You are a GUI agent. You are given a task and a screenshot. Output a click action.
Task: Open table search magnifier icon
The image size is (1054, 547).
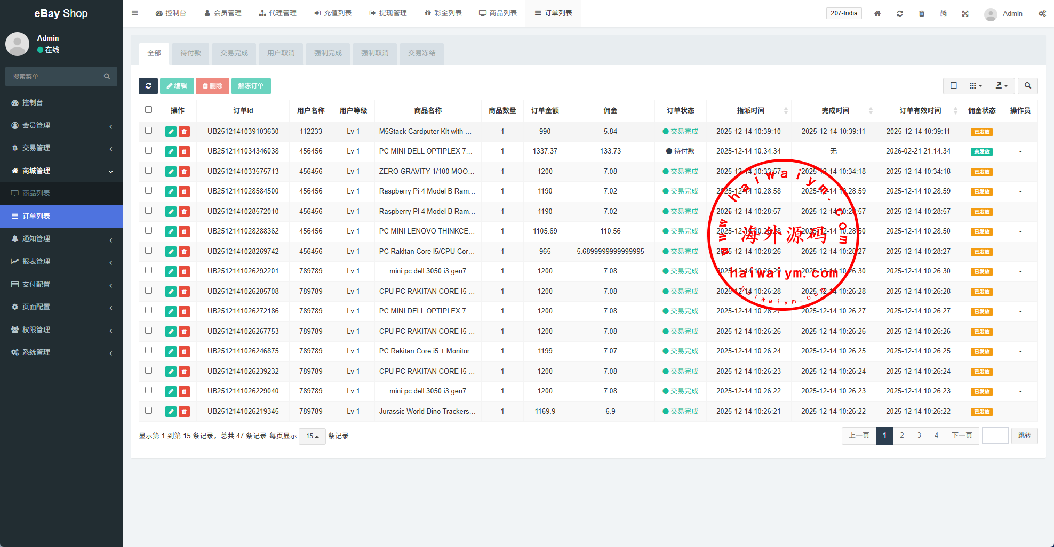(x=1027, y=86)
